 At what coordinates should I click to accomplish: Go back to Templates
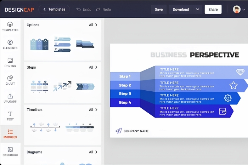(x=54, y=9)
